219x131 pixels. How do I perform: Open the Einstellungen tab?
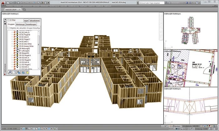pyautogui.click(x=31, y=24)
